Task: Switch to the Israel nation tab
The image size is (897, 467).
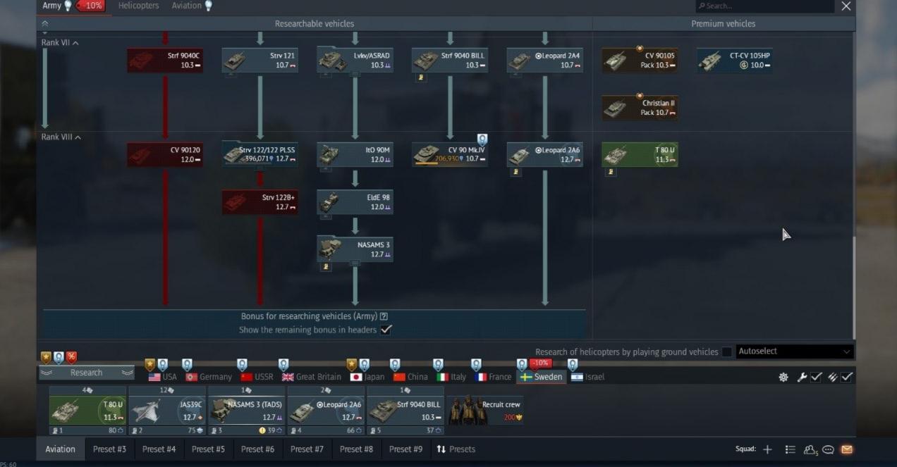Action: [x=587, y=377]
